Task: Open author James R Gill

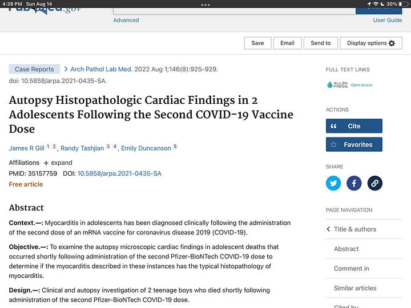Action: (26, 148)
